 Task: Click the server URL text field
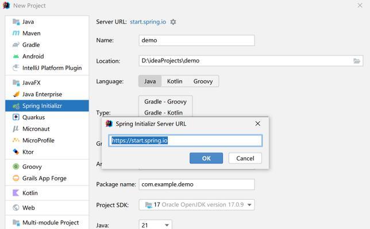186,141
